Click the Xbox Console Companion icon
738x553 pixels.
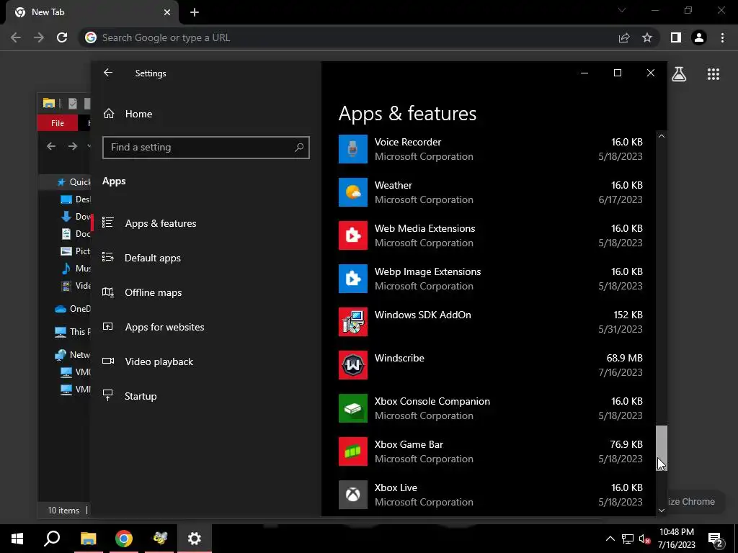pyautogui.click(x=353, y=409)
